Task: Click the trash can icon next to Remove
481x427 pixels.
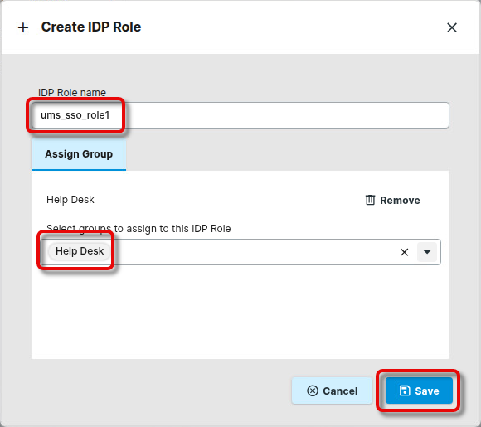Action: pos(370,200)
